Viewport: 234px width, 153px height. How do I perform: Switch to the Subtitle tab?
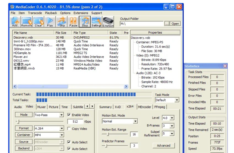click(x=78, y=107)
